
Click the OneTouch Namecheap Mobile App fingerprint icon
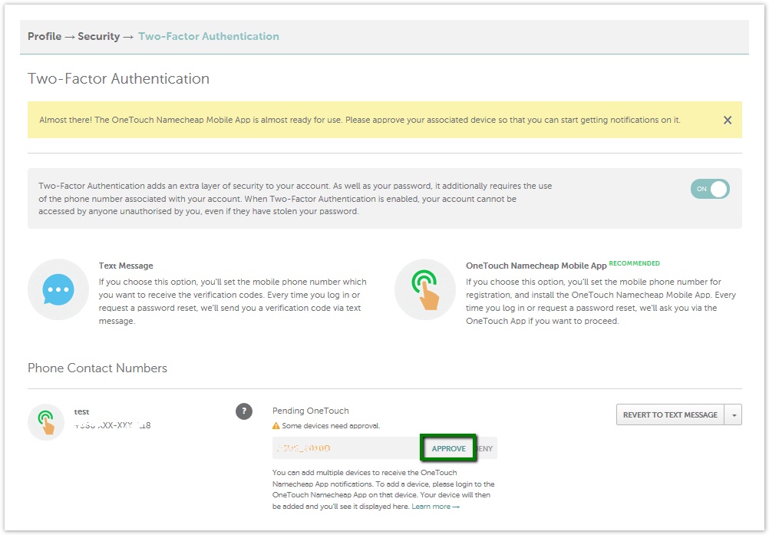coord(425,289)
